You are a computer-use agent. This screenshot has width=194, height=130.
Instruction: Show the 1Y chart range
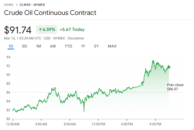click(x=83, y=46)
